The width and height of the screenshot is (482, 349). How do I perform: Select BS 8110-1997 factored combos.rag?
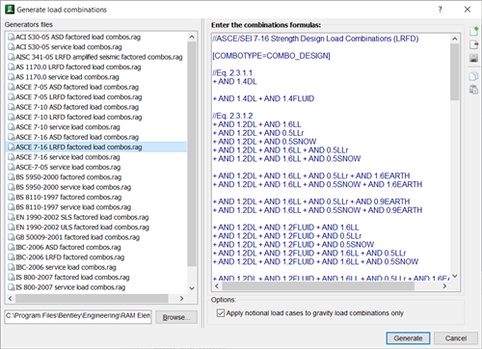point(68,197)
